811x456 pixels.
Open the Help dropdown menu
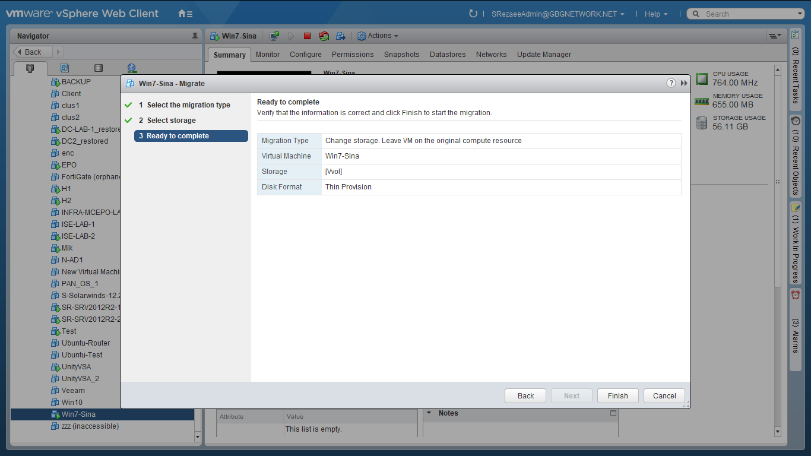pyautogui.click(x=656, y=14)
